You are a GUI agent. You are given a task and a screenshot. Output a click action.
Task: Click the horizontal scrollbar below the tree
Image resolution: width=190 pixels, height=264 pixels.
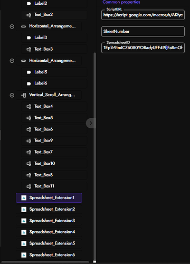coord(45,262)
